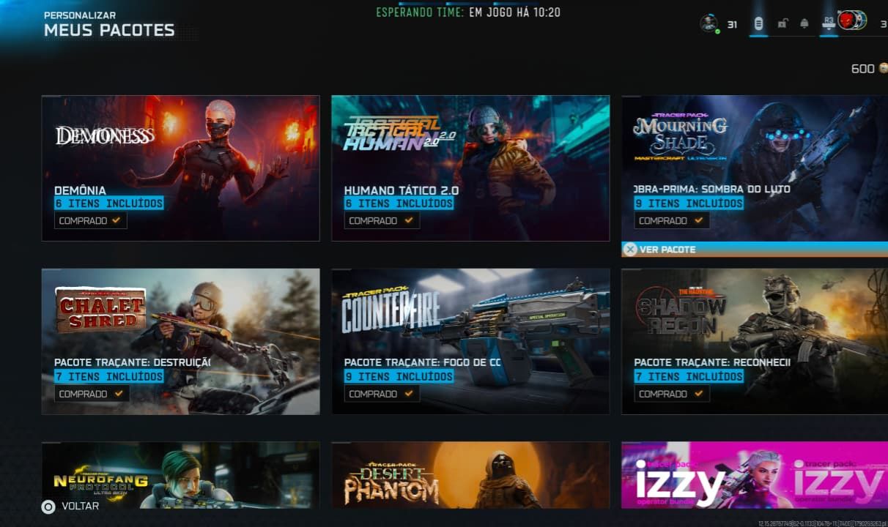Click the 'Personalizar' header label
This screenshot has height=527, width=888.
click(80, 15)
